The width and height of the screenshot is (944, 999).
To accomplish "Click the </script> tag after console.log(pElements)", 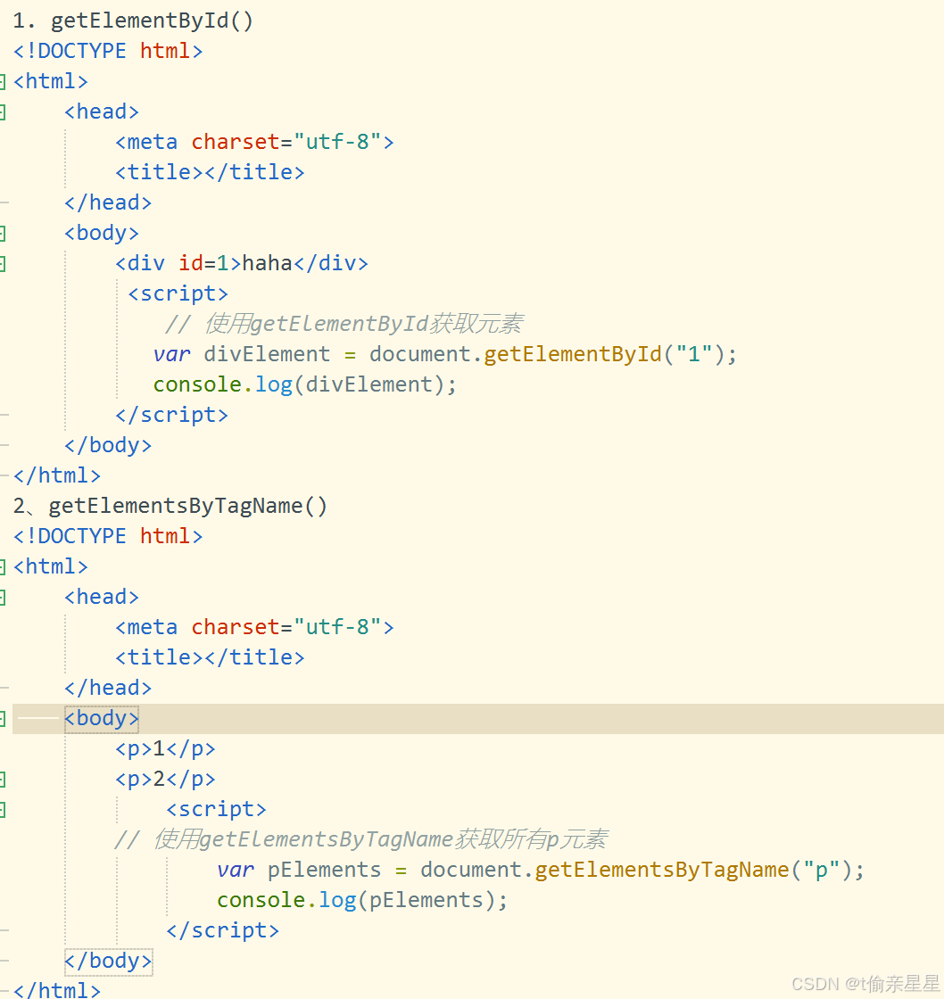I will (222, 931).
